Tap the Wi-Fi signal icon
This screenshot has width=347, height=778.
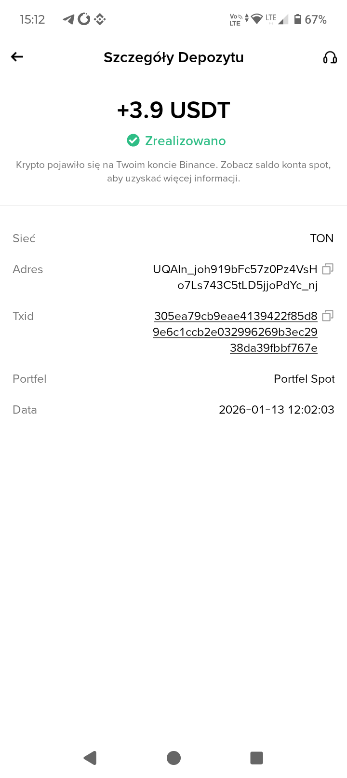coord(257,19)
